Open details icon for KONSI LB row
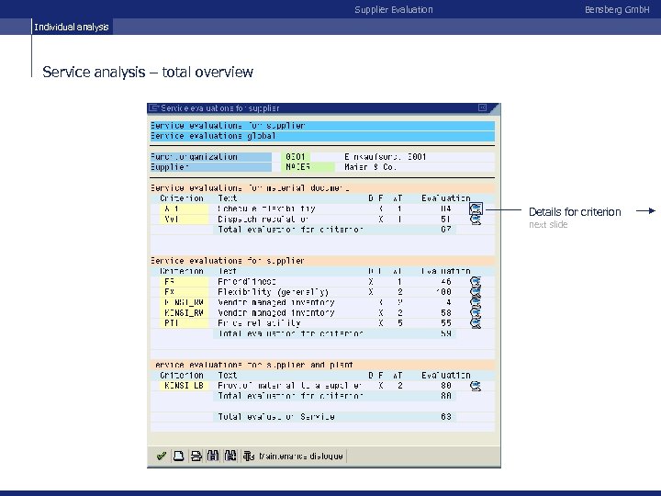Image resolution: width=661 pixels, height=496 pixels. pos(476,386)
